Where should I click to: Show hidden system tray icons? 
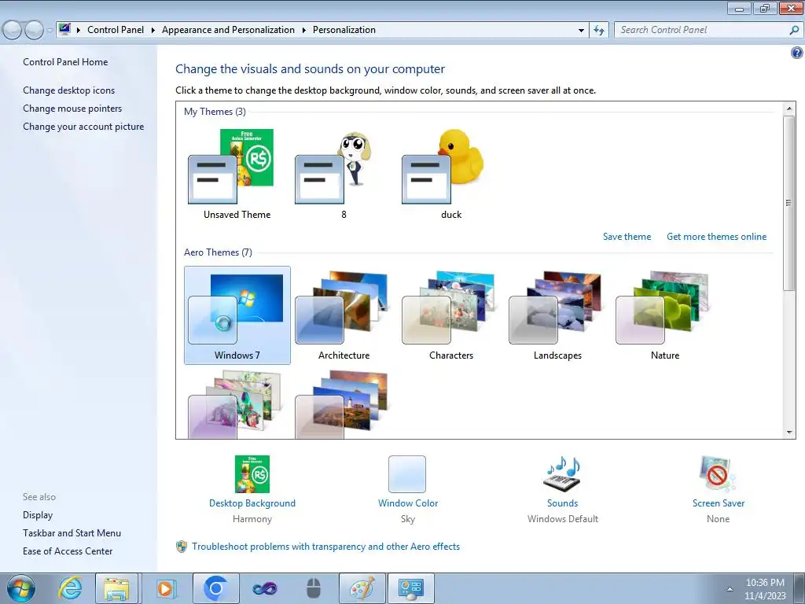click(730, 589)
